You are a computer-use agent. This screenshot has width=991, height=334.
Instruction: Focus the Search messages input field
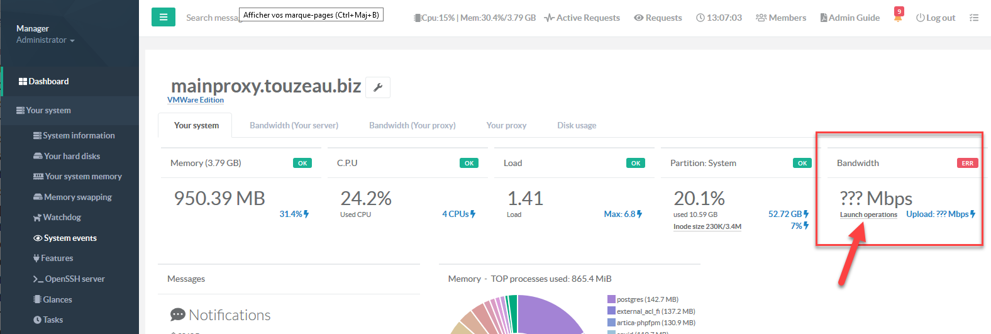[x=212, y=18]
